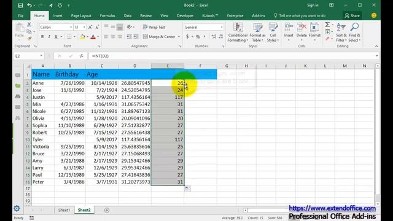
Task: Open the font size dropdown
Action: point(84,27)
